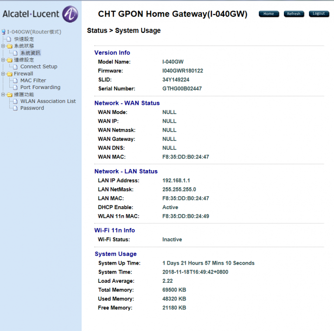Collapse the 維護功能 folder expander
The image size is (334, 331).
3,94
